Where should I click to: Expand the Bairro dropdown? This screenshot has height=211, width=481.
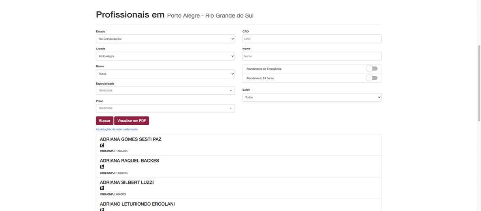point(165,74)
